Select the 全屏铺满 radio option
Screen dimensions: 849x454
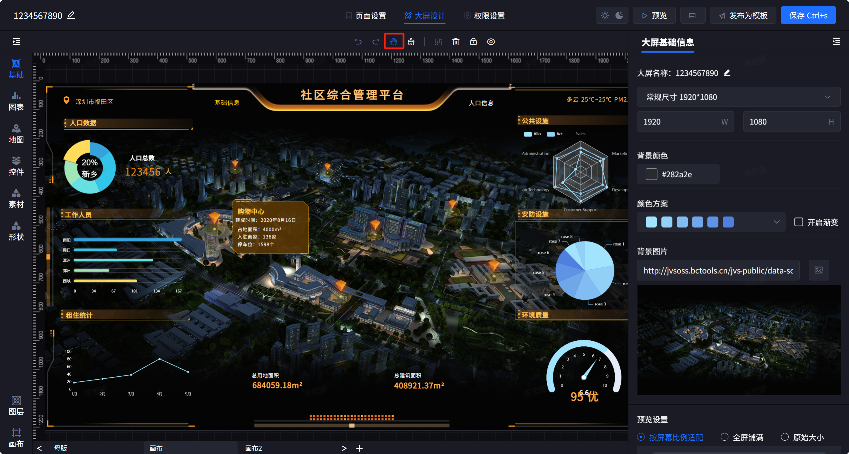[x=724, y=437]
